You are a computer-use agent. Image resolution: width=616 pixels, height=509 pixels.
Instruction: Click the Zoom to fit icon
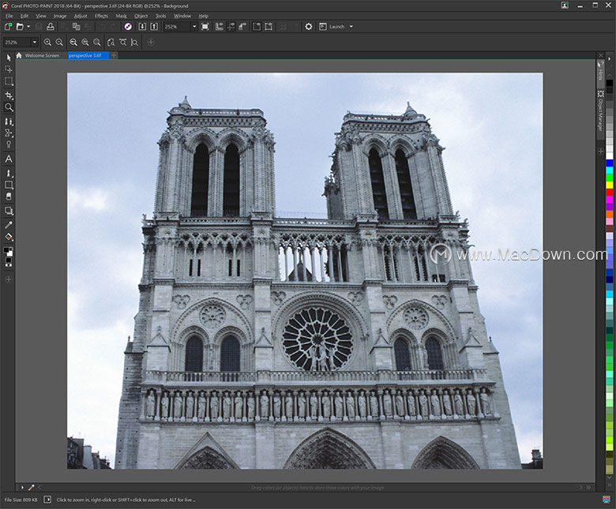tap(111, 42)
